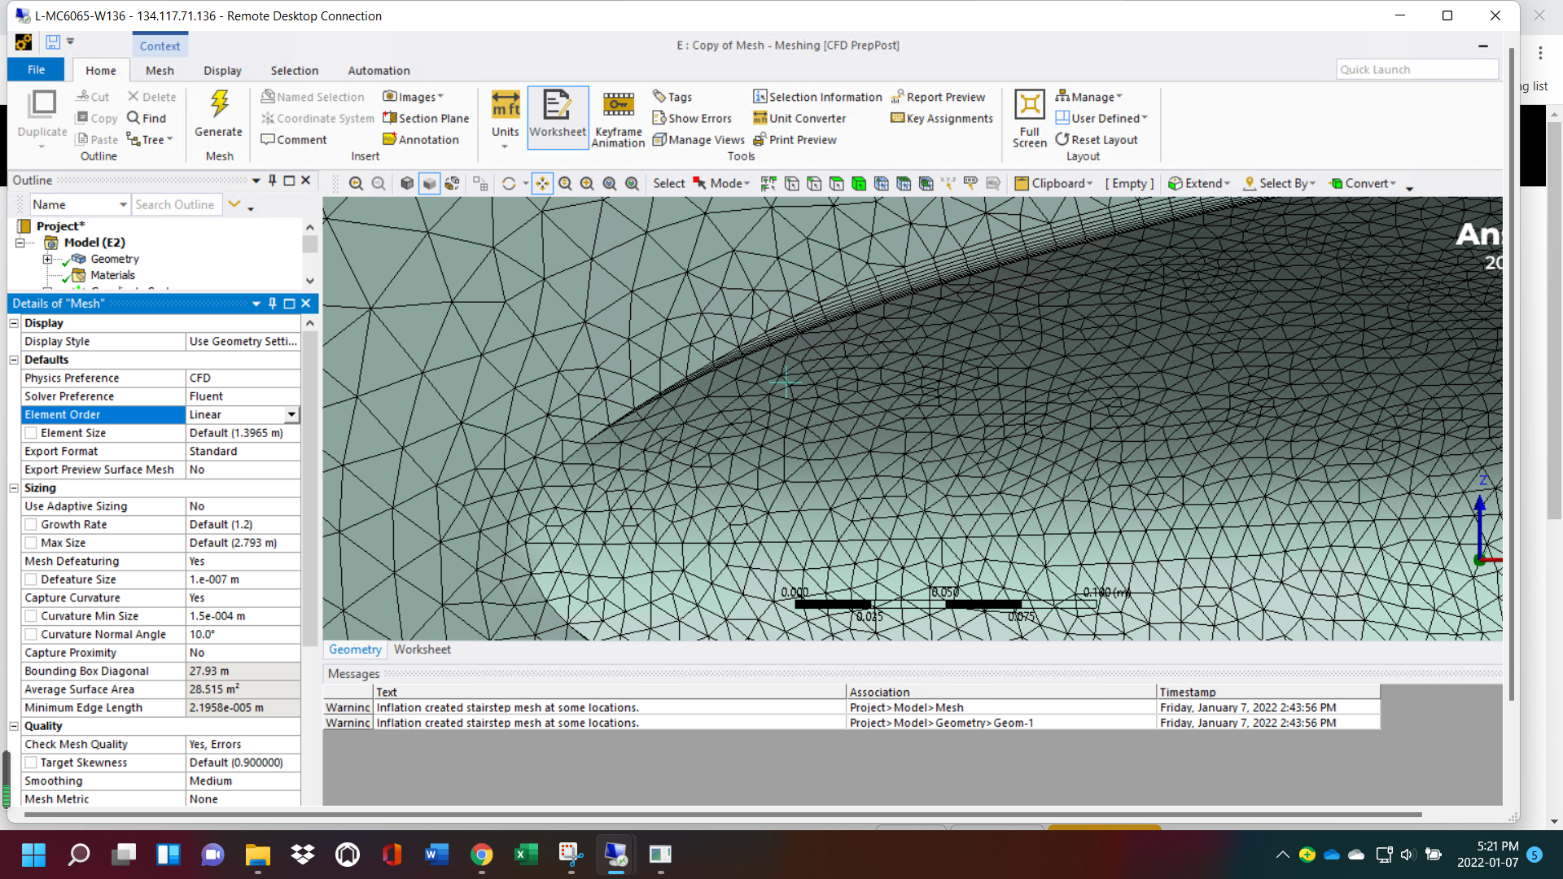This screenshot has width=1563, height=879.
Task: Open Selection Information tool
Action: (x=817, y=97)
